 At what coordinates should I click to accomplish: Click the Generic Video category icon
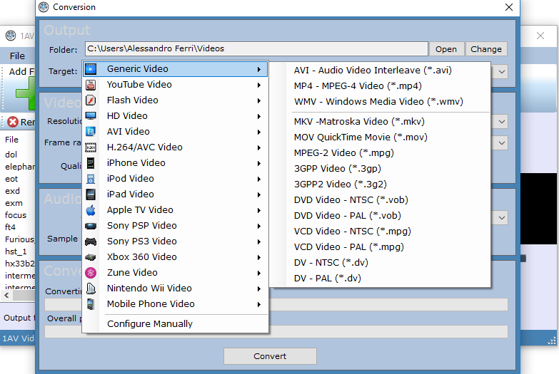pos(91,69)
